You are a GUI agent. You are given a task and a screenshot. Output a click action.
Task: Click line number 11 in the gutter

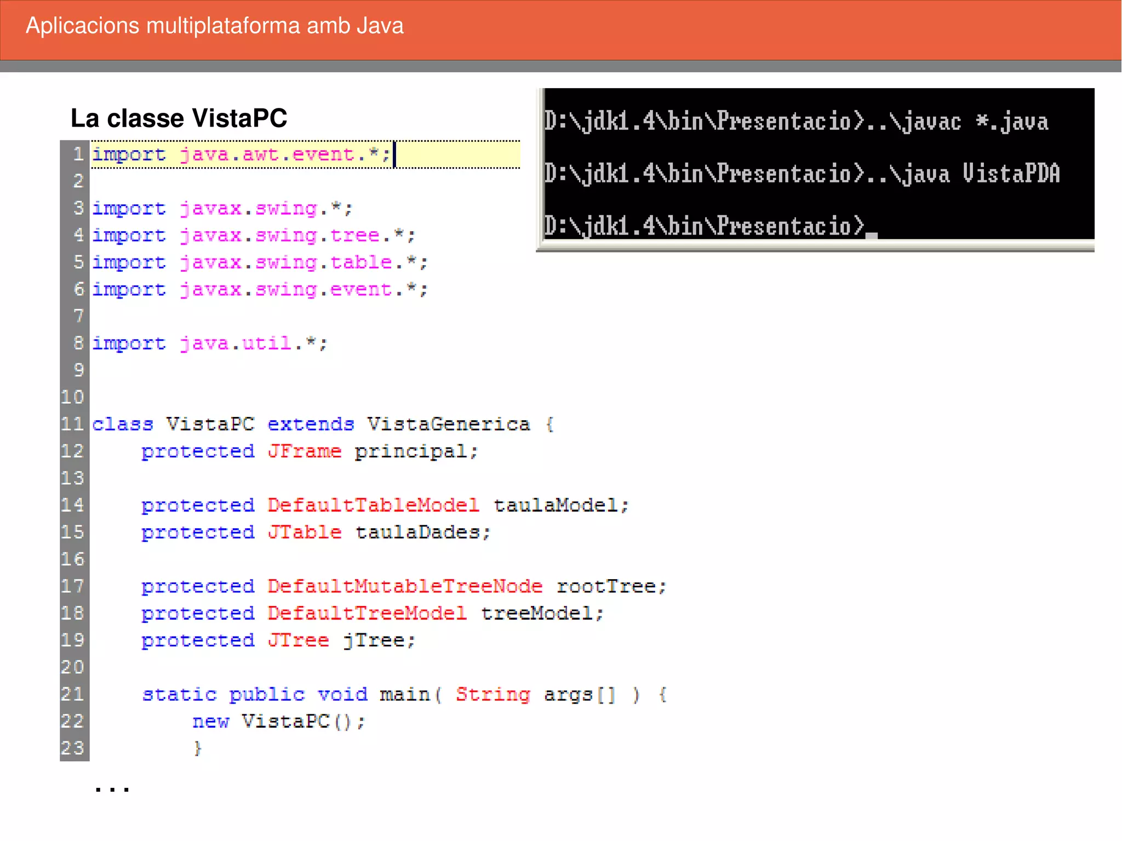[72, 424]
